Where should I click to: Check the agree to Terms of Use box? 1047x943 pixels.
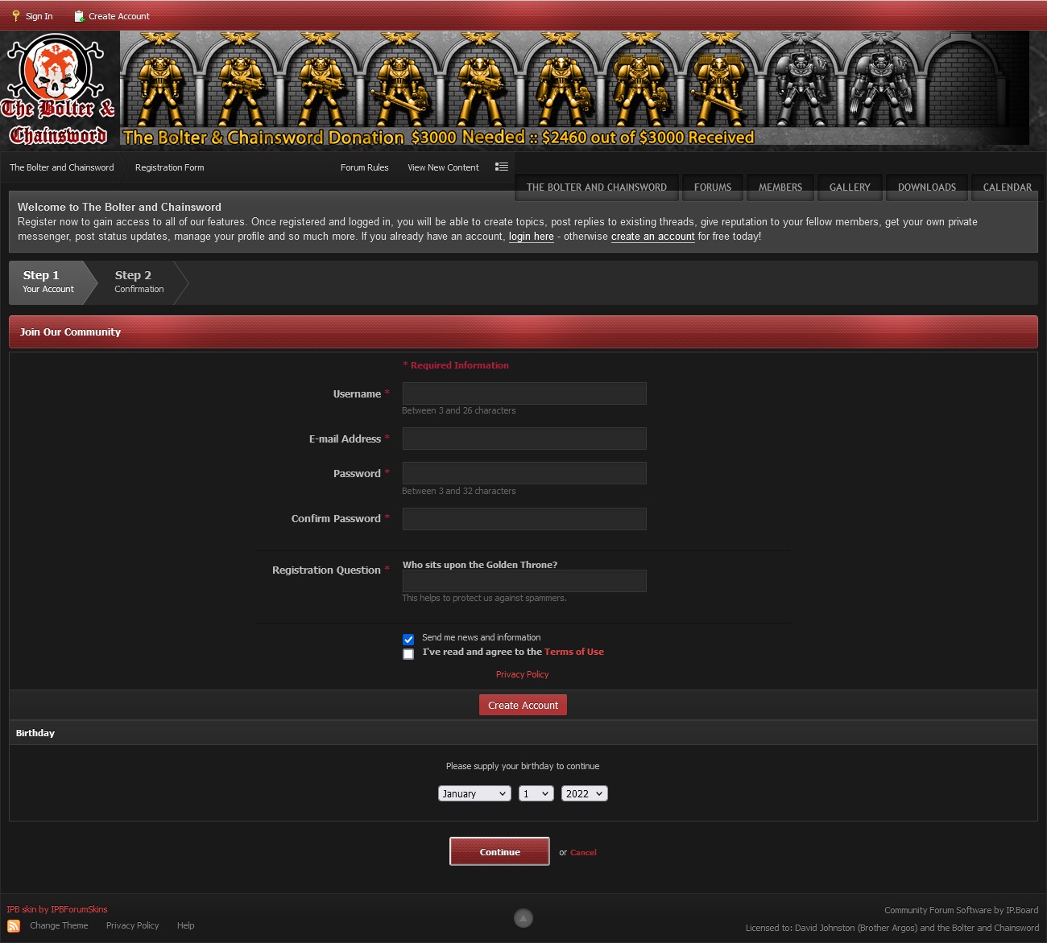point(408,654)
